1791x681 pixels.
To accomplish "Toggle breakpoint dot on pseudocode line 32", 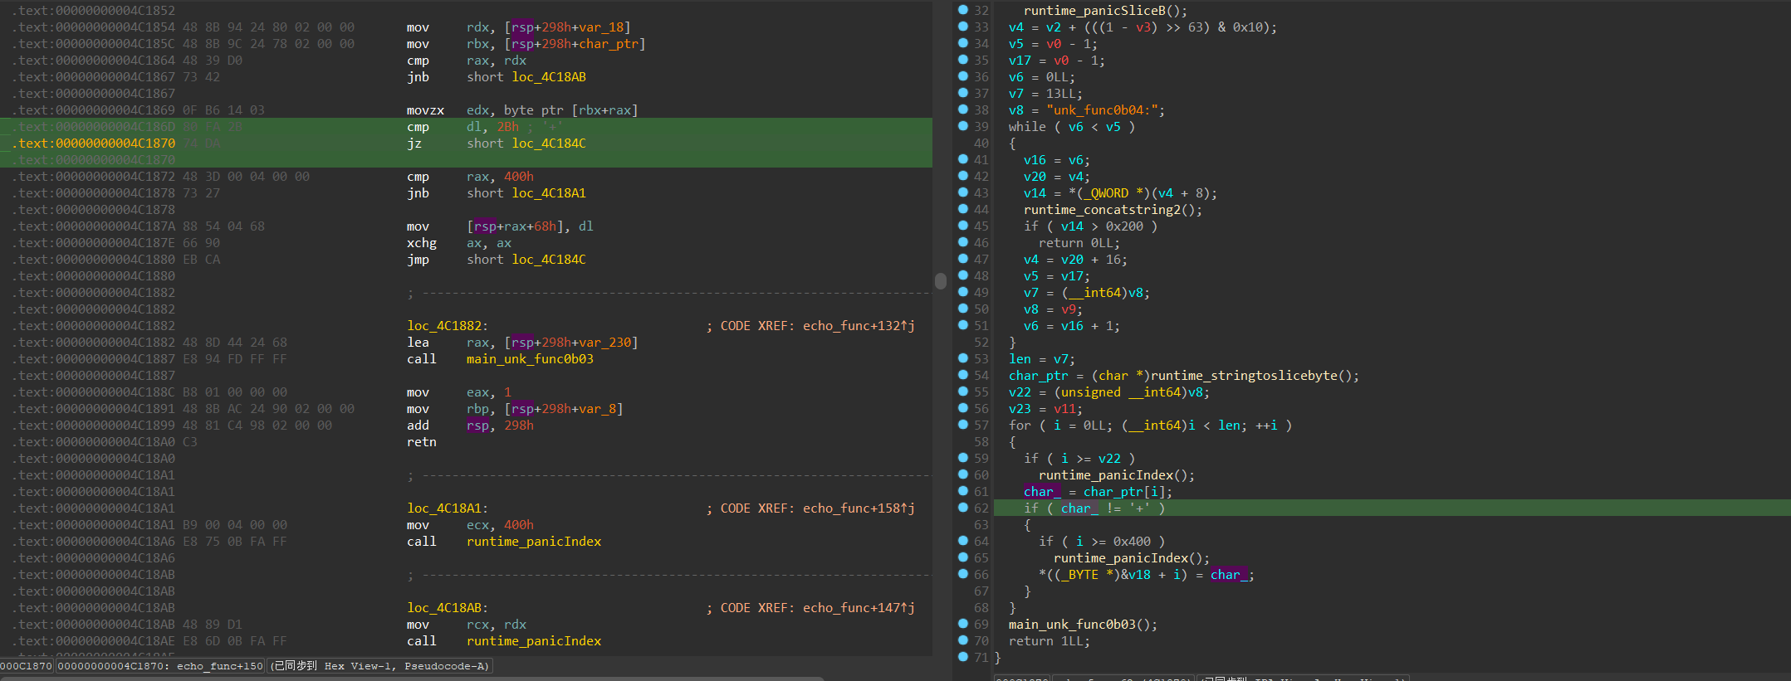I will pyautogui.click(x=963, y=10).
